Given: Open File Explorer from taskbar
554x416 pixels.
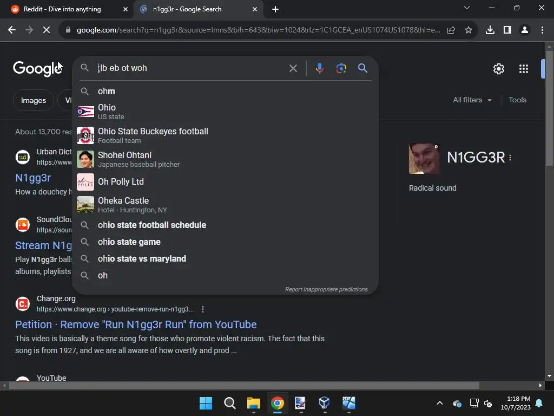Looking at the screenshot, I should [x=253, y=403].
